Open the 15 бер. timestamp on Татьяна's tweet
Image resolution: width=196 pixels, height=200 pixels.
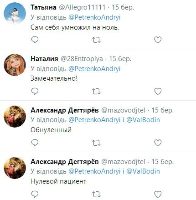point(123,7)
